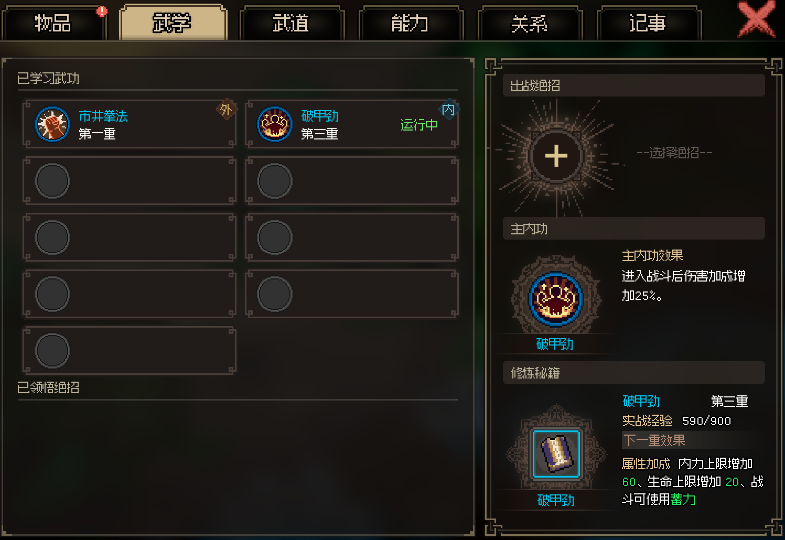Open the 关系 tab
The image size is (785, 540).
(x=530, y=23)
